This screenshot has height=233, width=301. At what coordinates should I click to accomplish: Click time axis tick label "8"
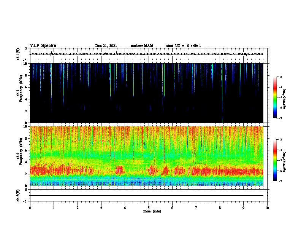click(x=220, y=208)
